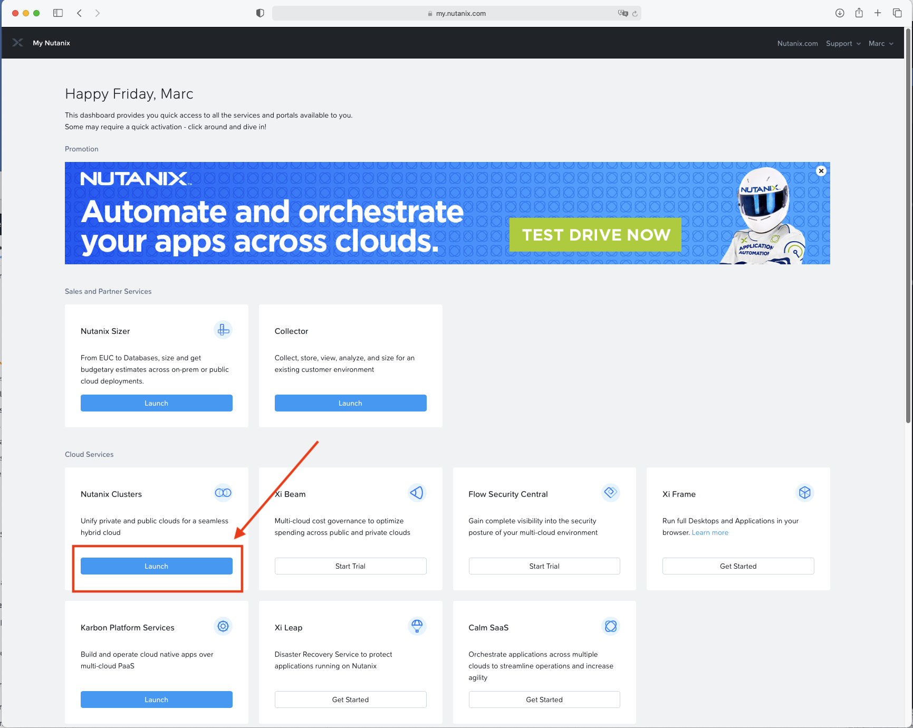Click the Happy Friday, Marc heading
Screen dimensions: 913x728
(x=129, y=94)
